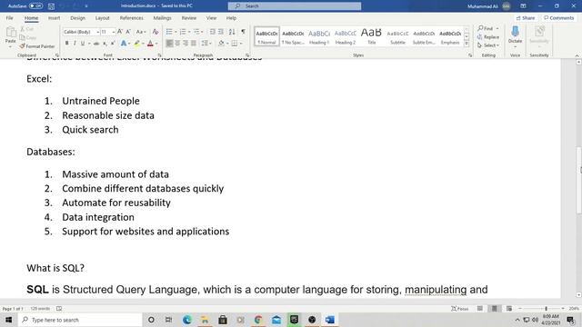The height and width of the screenshot is (327, 582).
Task: Click the Sort icon in Paragraph group
Action: point(232,32)
